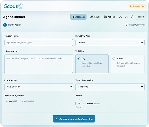The image size is (149, 127).
Task: Click the 'Tools & Integrations' label
Action: [x=14, y=95]
